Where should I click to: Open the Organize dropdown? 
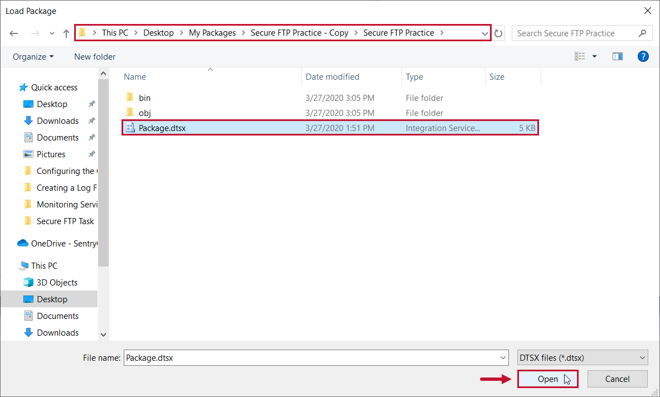[x=33, y=56]
